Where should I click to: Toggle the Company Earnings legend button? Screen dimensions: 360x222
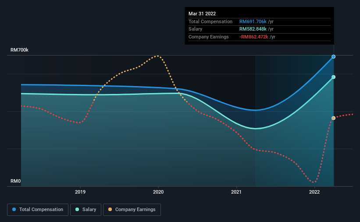coord(132,210)
